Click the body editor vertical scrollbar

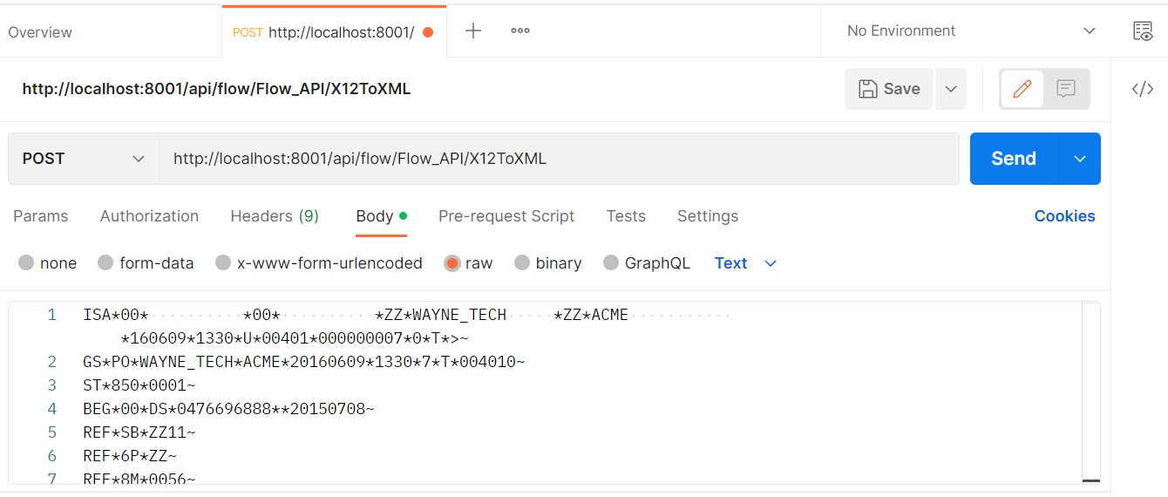1090,392
